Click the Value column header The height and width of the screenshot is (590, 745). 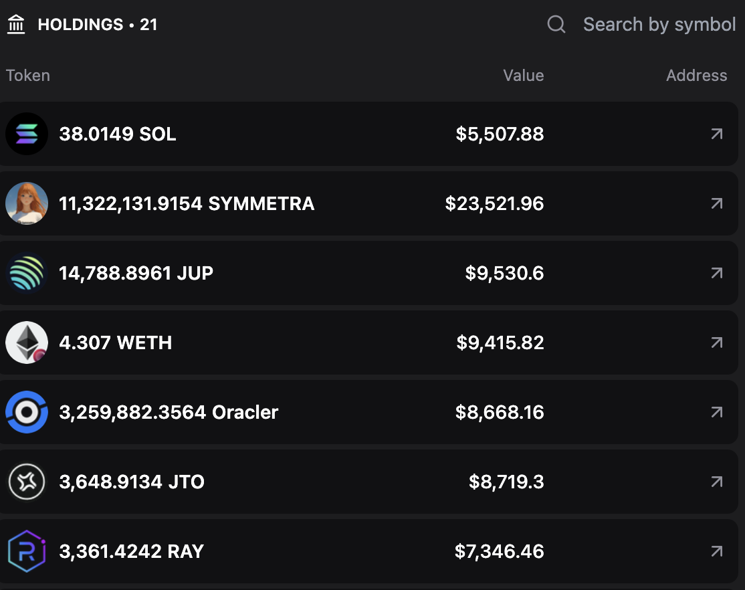(x=523, y=76)
